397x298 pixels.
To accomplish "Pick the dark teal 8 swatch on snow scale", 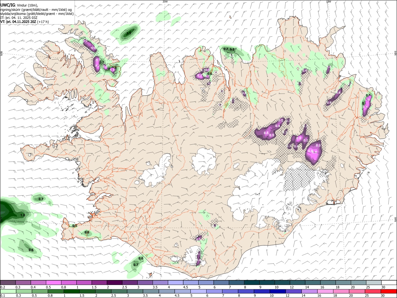I will [x=252, y=283].
